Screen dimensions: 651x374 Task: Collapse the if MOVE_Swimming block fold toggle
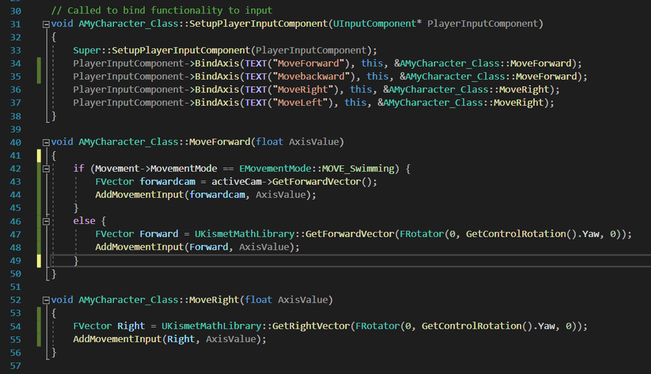46,169
